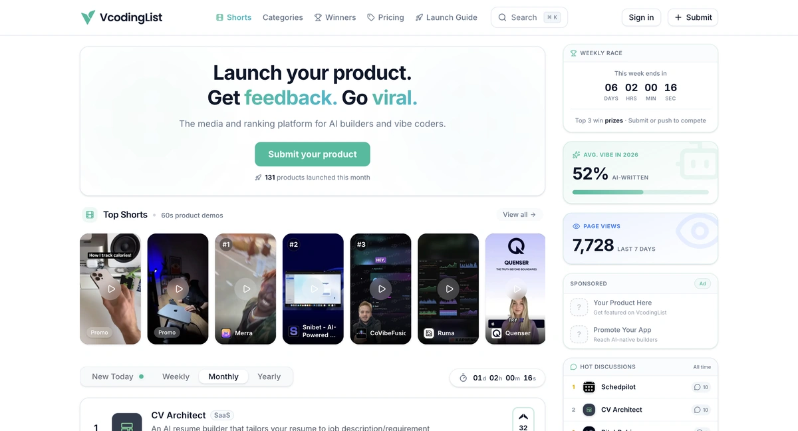Open the Launch Guide nav item
798x431 pixels.
pyautogui.click(x=446, y=17)
